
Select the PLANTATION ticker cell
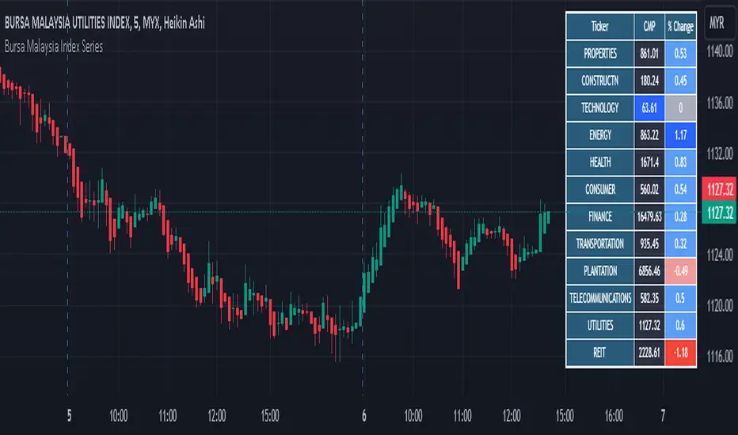[x=599, y=270]
